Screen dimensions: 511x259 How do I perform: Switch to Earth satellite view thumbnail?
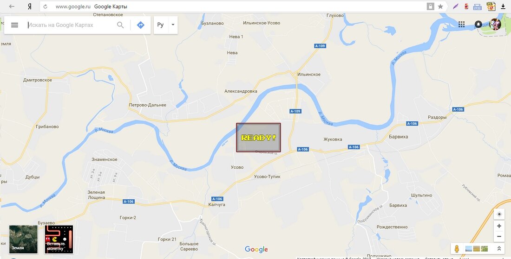coord(24,239)
